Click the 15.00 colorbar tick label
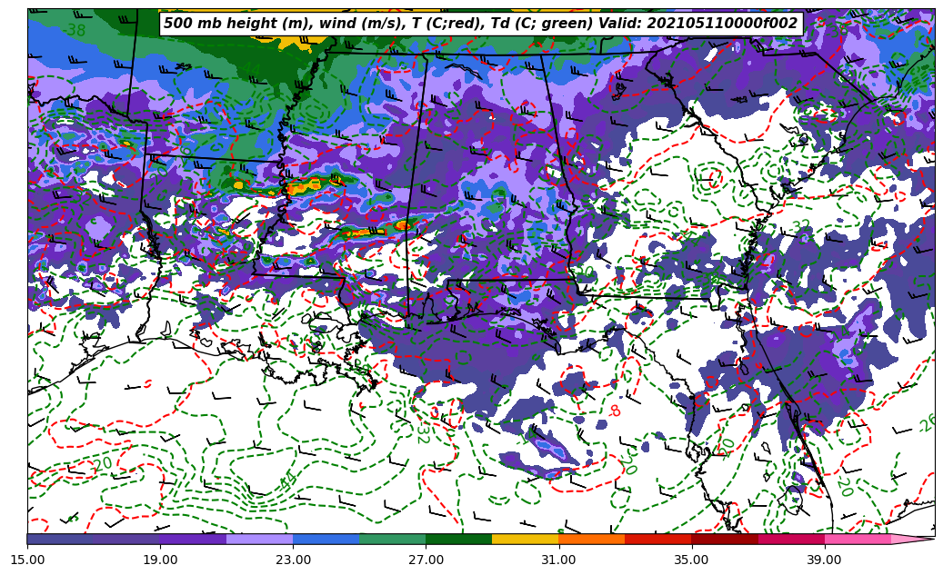The height and width of the screenshot is (575, 943). (x=27, y=560)
